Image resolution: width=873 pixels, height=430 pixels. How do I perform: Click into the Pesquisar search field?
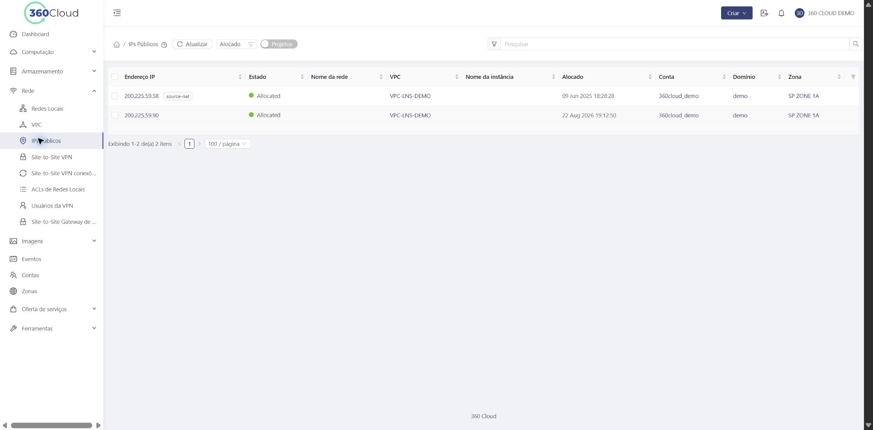(675, 44)
